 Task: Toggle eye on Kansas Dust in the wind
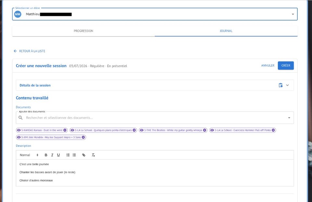click(19, 130)
